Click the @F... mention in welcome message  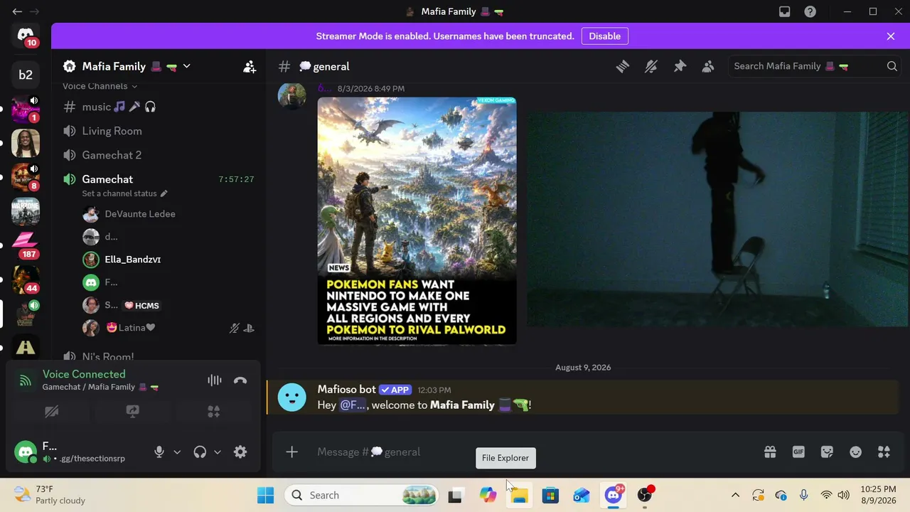353,405
